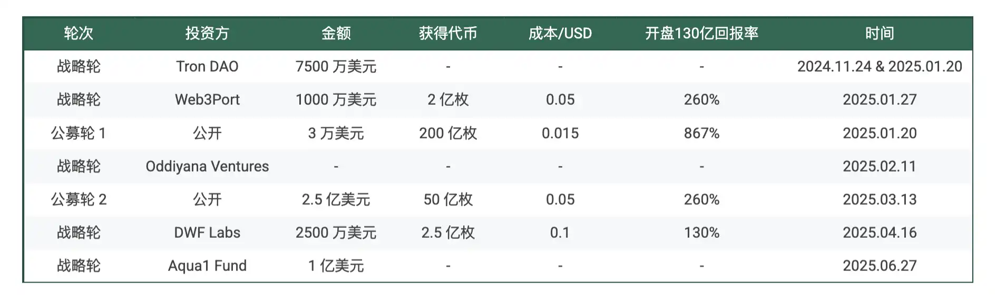
Task: Select the 获得代币 column header
Action: (x=448, y=34)
